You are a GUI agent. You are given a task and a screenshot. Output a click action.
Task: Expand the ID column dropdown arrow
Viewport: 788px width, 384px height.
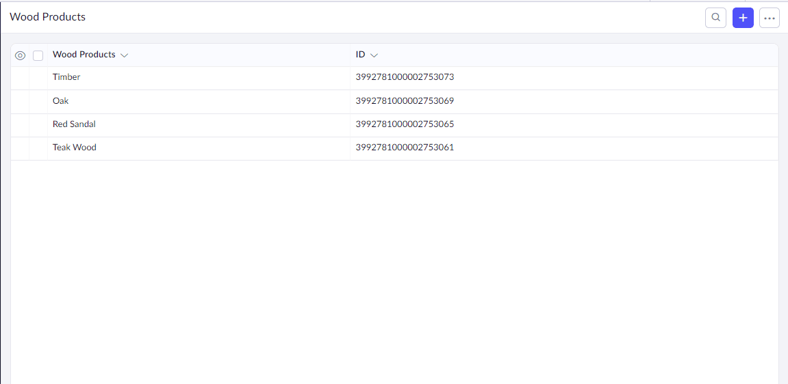374,55
